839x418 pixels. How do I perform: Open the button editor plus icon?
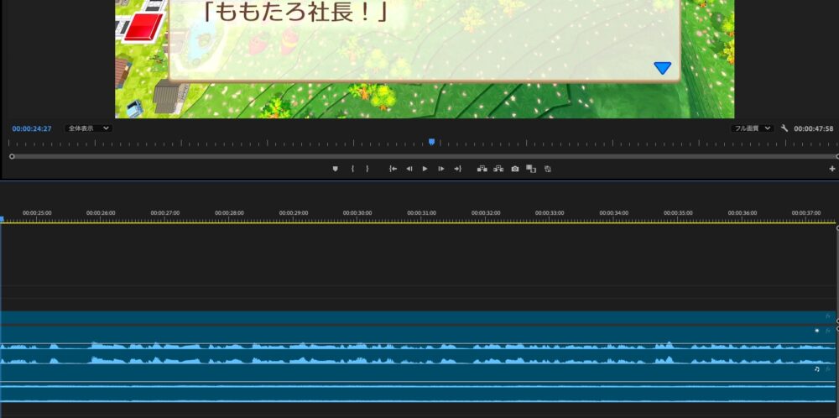832,169
